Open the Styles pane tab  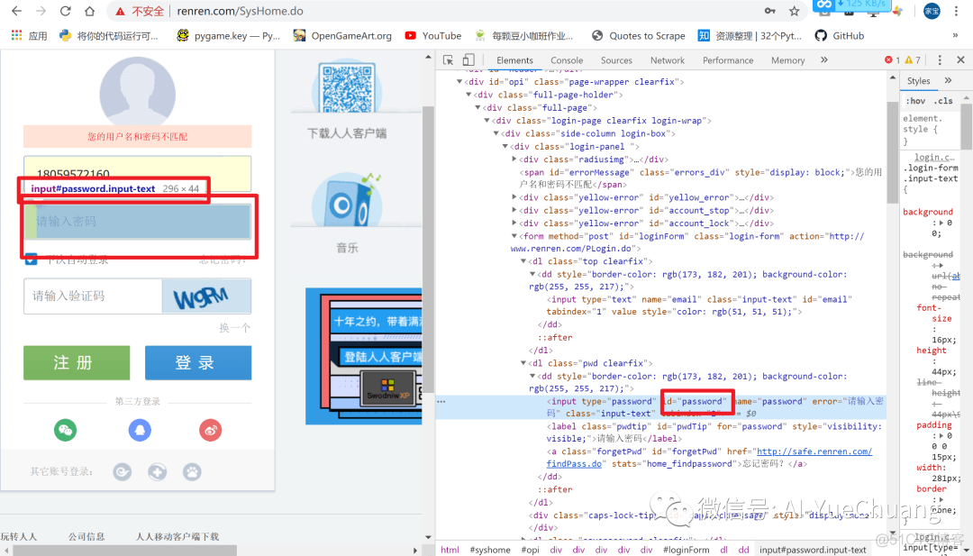point(918,81)
